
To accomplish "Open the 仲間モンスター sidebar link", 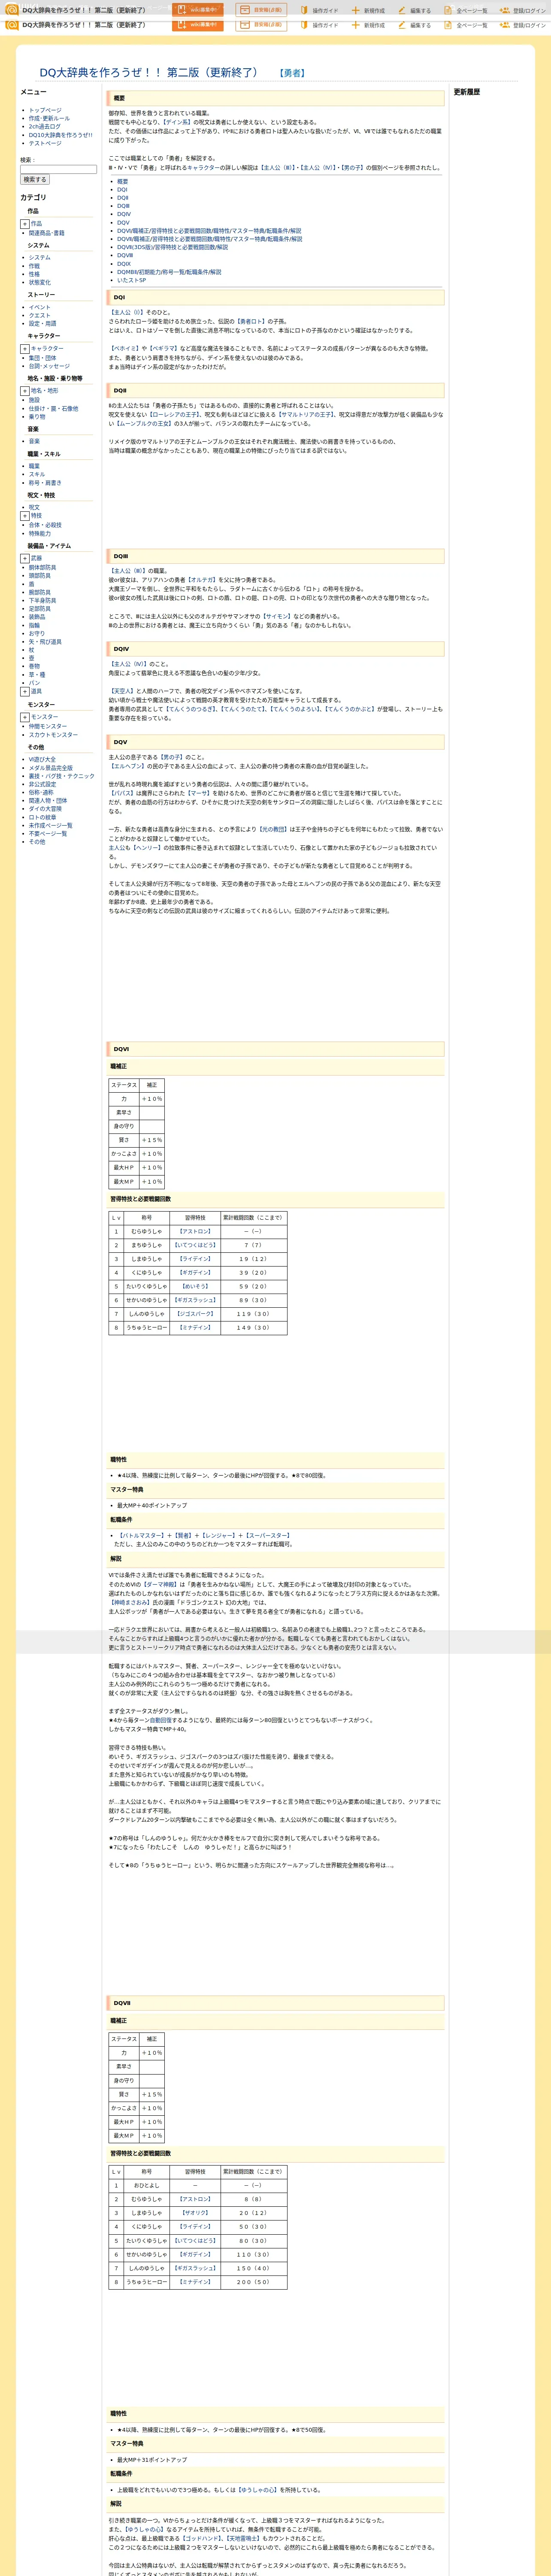I will coord(48,726).
